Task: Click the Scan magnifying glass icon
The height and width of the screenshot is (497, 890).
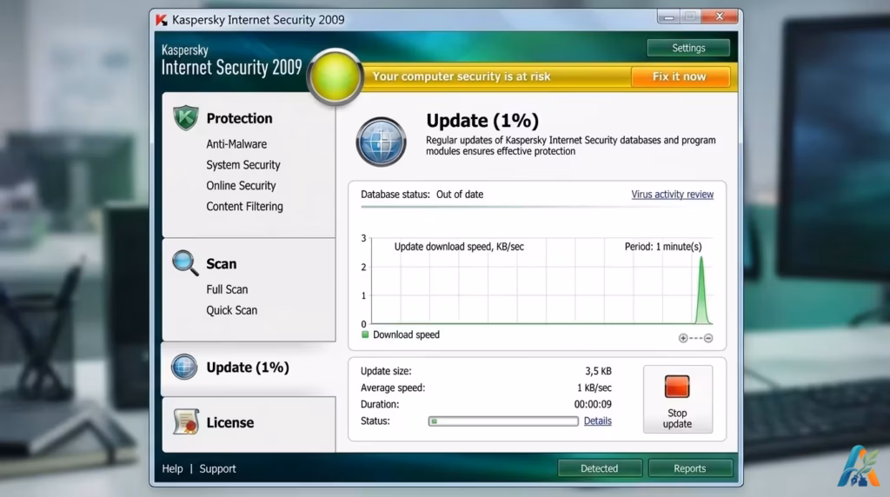Action: coord(185,263)
